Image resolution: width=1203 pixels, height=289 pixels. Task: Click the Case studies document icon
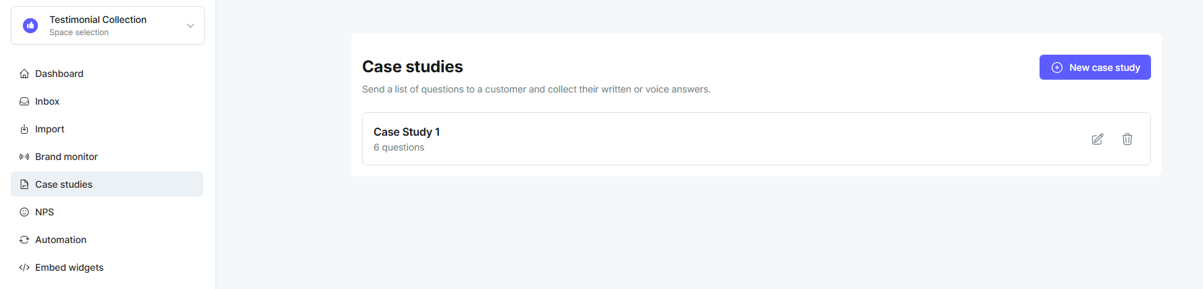24,184
